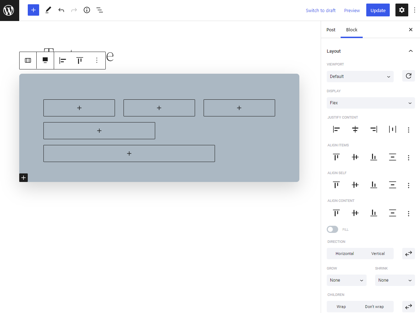The height and width of the screenshot is (313, 420).
Task: Reset viewport with the refresh icon
Action: point(409,76)
